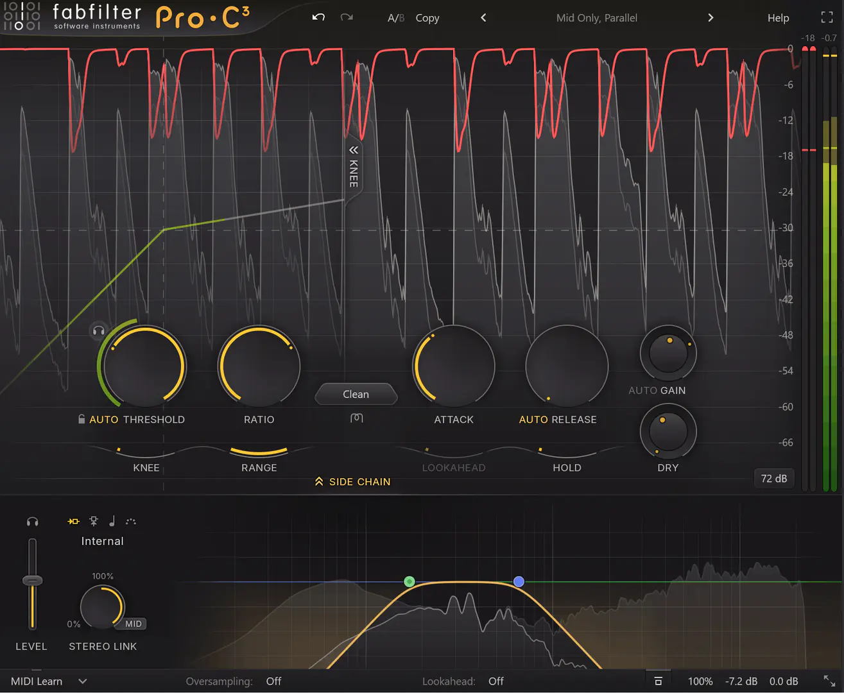The image size is (844, 693).
Task: Redo the last undone change
Action: 347,17
